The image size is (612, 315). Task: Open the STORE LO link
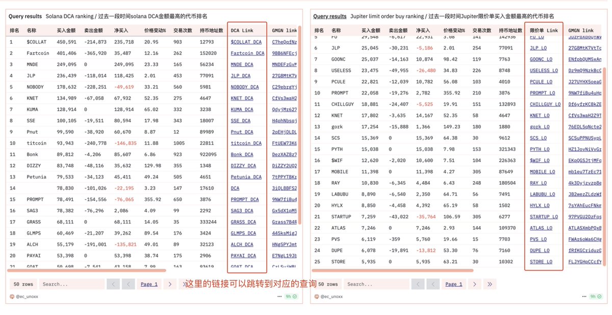coord(541,261)
